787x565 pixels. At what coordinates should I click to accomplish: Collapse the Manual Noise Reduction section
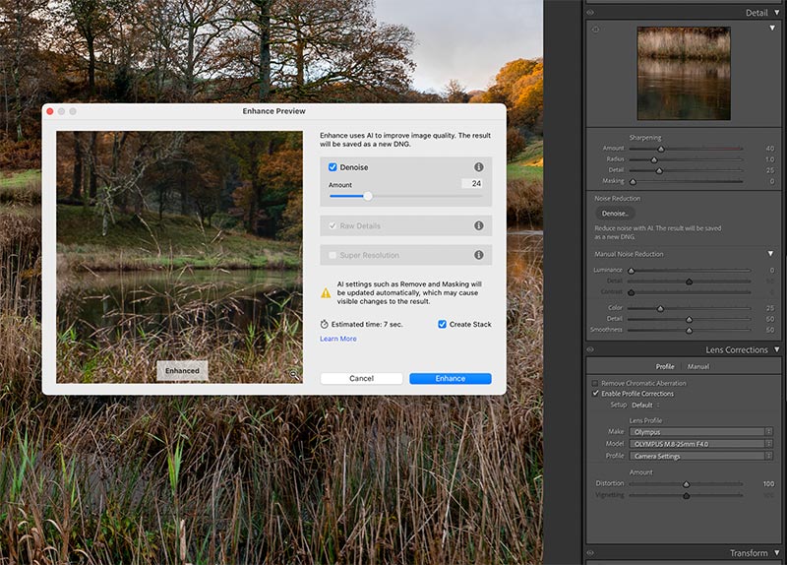pos(770,254)
